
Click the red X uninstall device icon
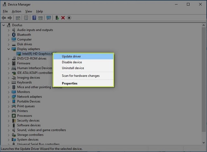(x=63, y=18)
